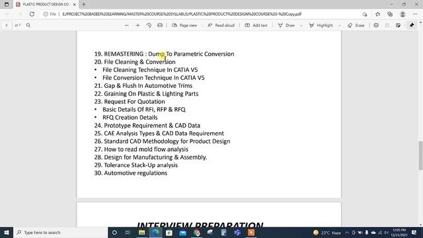Expand the Draw options dropdown arrow

tap(301, 25)
